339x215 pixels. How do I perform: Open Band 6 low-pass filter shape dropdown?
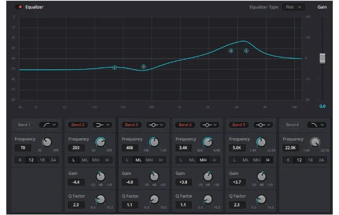(x=317, y=125)
